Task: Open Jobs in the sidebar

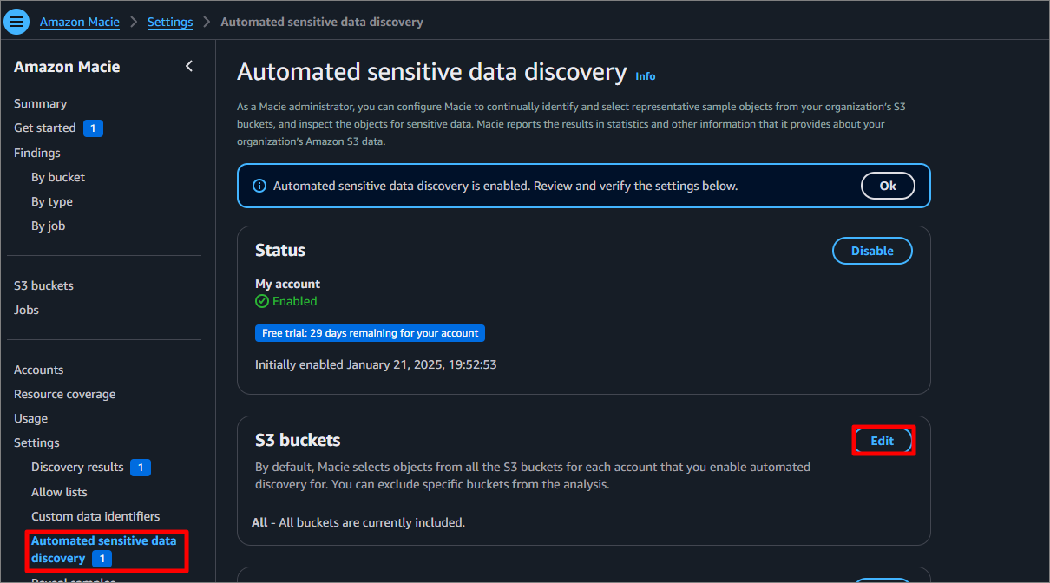Action: point(26,310)
